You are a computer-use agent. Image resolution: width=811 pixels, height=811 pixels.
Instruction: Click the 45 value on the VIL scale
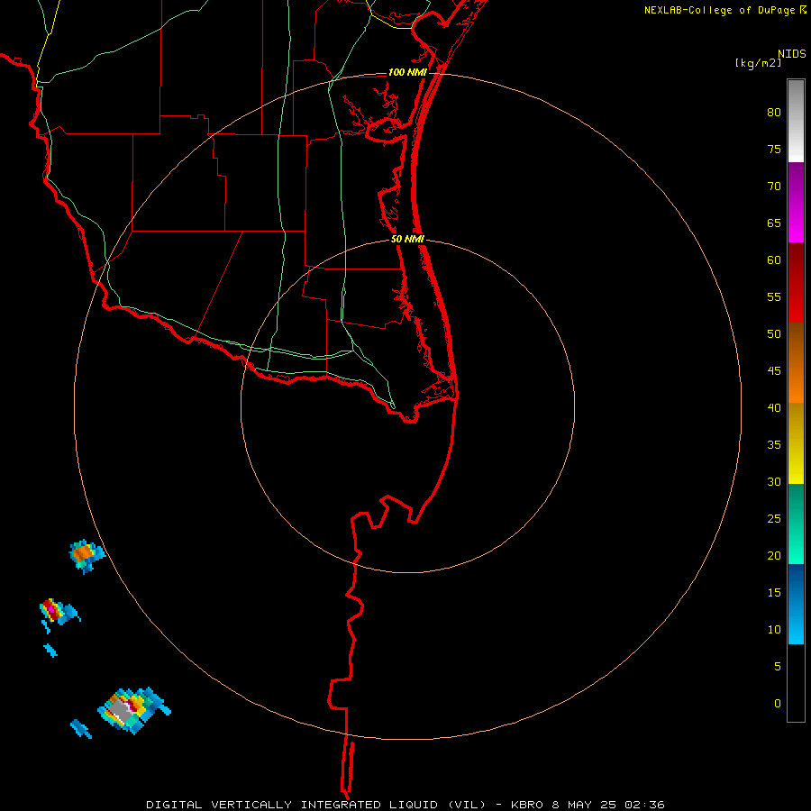774,371
